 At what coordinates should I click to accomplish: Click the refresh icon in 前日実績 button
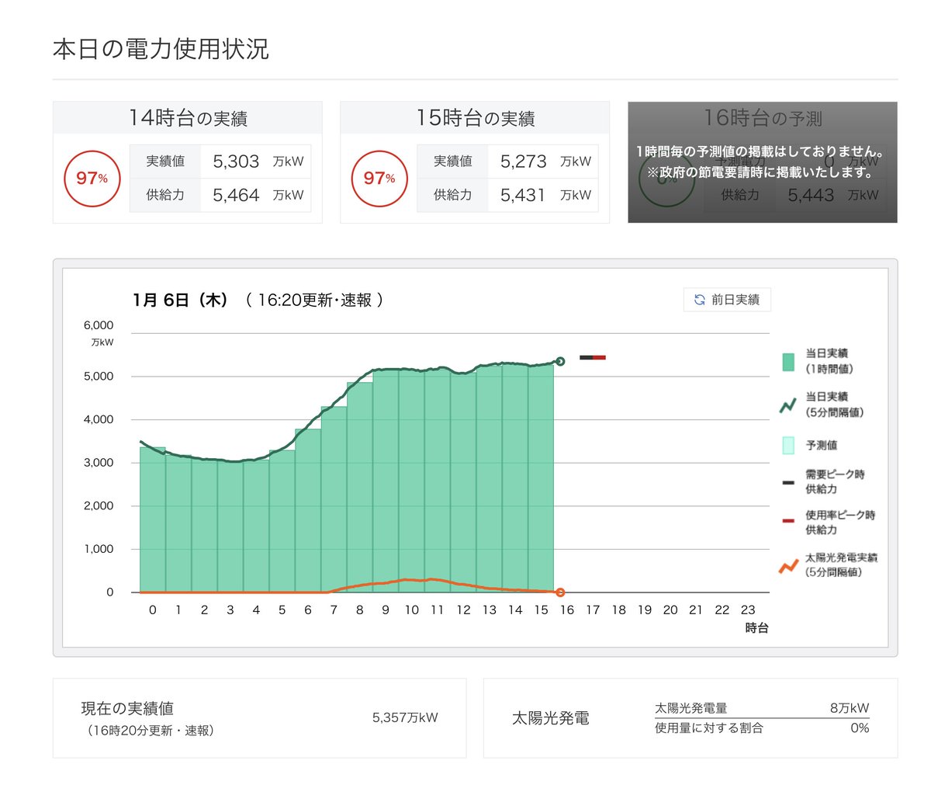[x=700, y=300]
